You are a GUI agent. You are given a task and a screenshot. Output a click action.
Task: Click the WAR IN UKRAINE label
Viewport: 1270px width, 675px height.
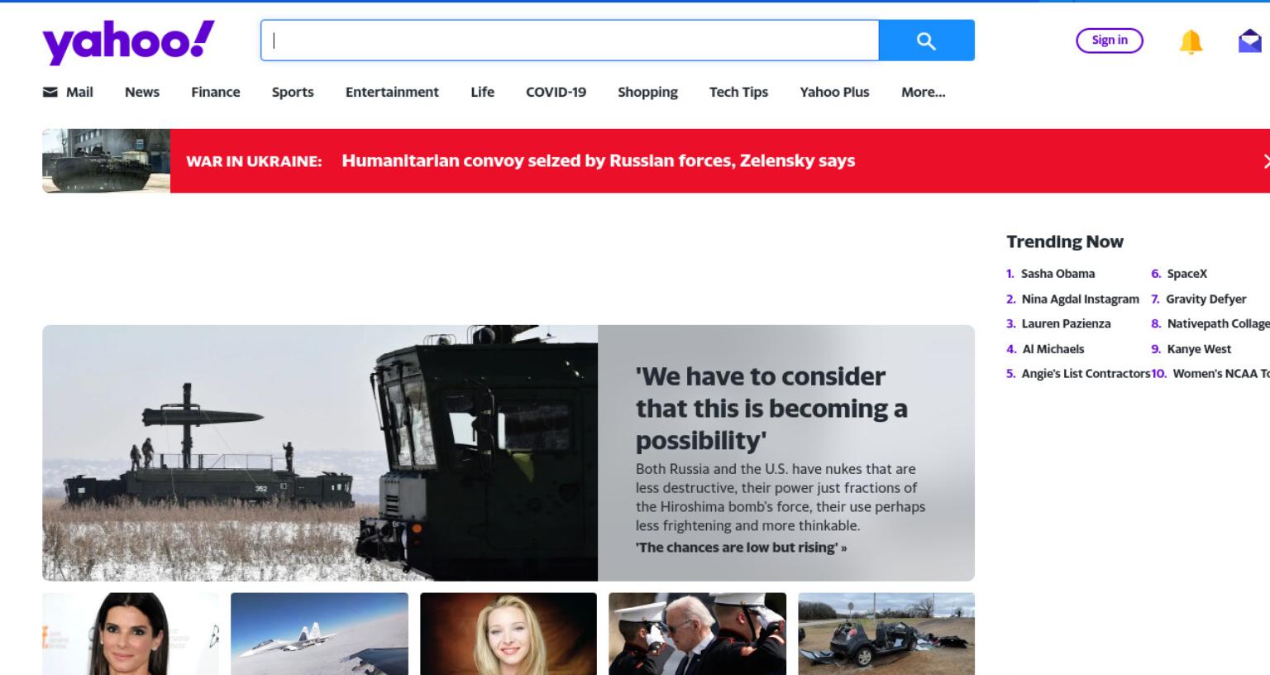click(254, 161)
